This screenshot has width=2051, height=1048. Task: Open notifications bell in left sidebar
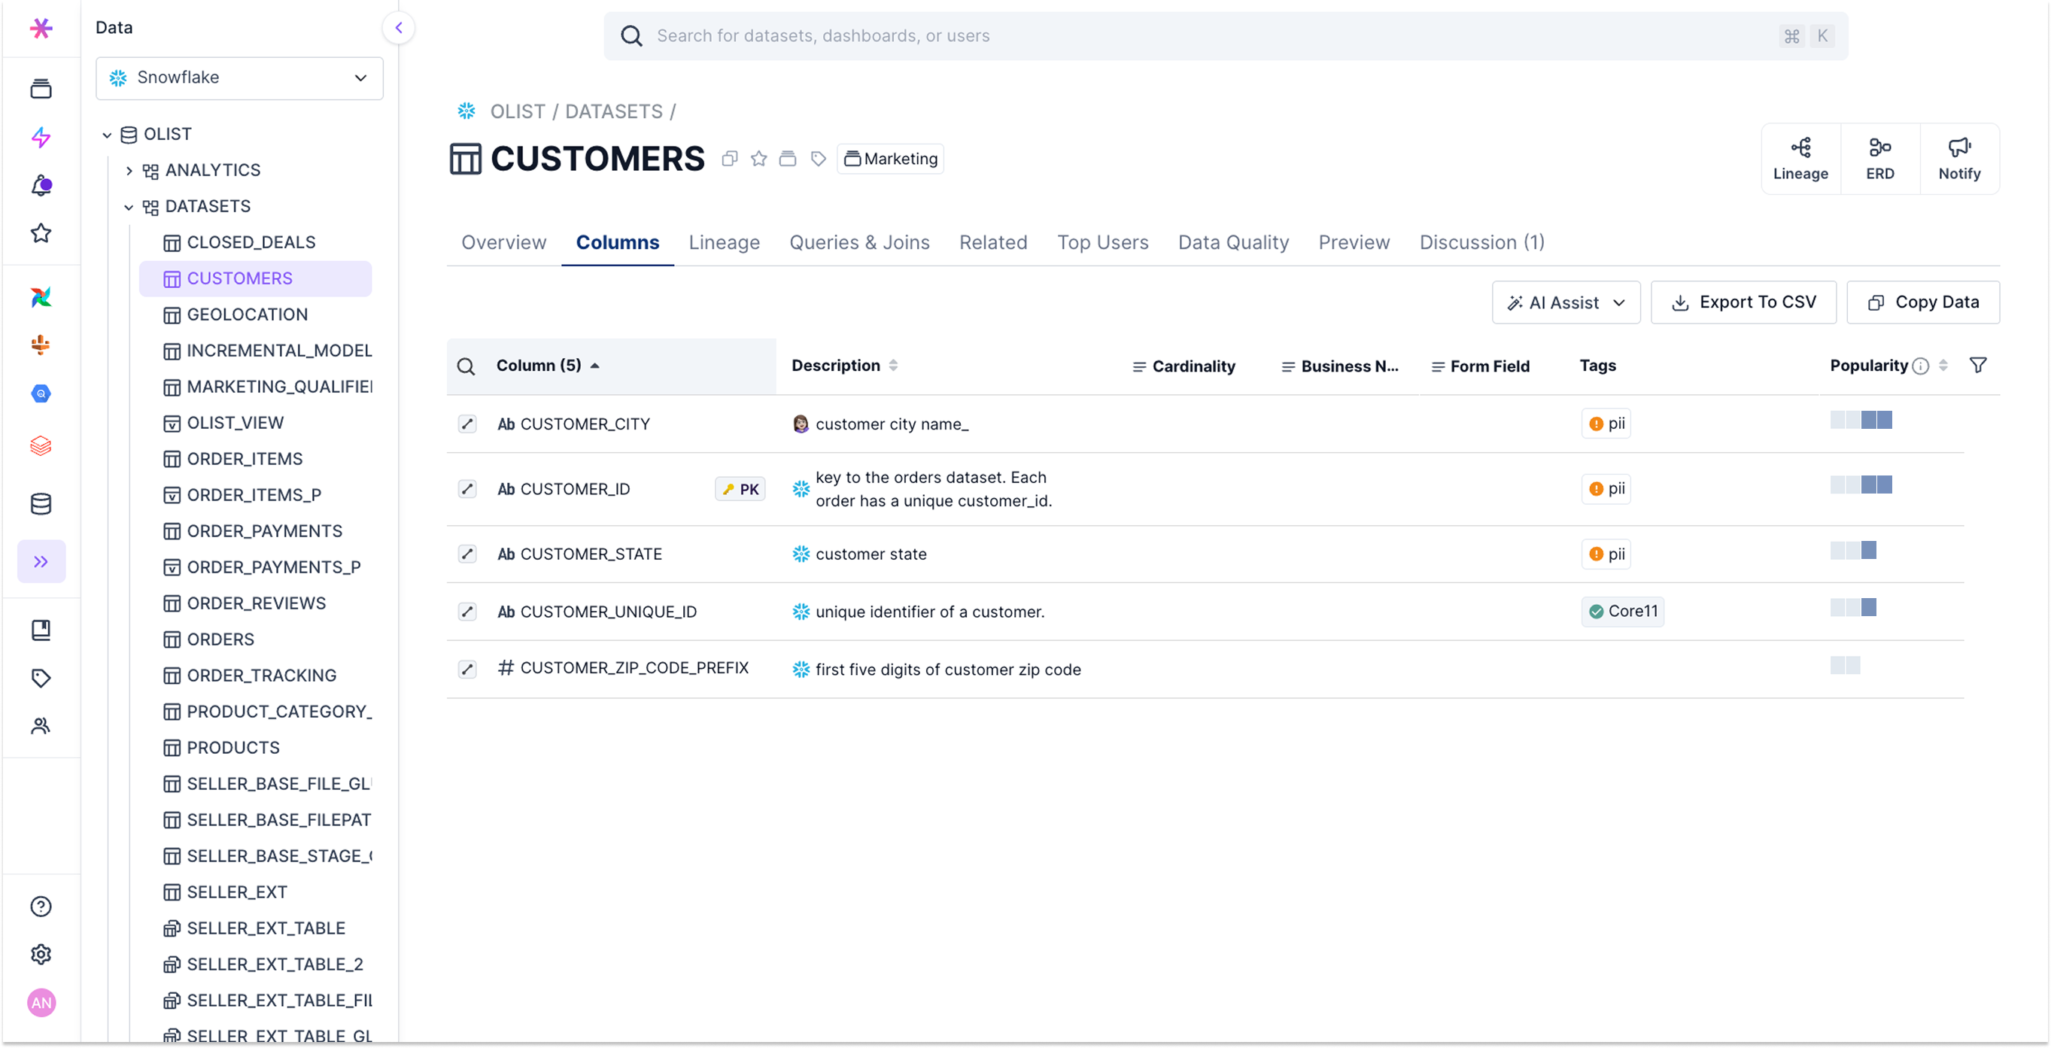pos(41,186)
